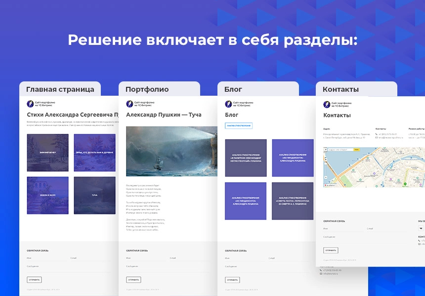Click the quill logo on the Главная страница page
Viewport: 425px width, 296px height.
coord(30,104)
